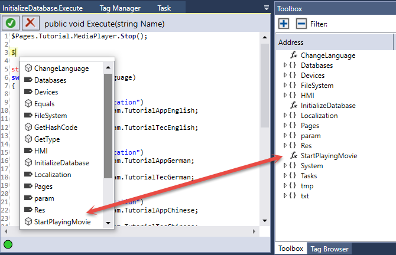This screenshot has height=255, width=396.
Task: Choose StartPlayingMovie from autocomplete list
Action: [62, 221]
